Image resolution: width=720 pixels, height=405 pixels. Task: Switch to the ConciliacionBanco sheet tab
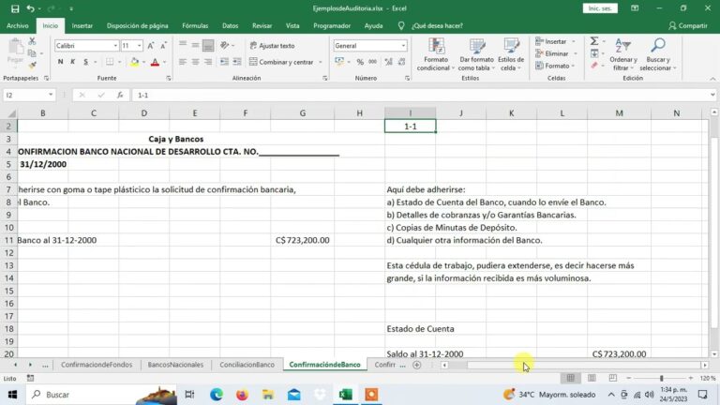(247, 365)
